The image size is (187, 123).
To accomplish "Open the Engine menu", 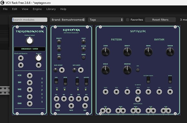I will point(37,9).
